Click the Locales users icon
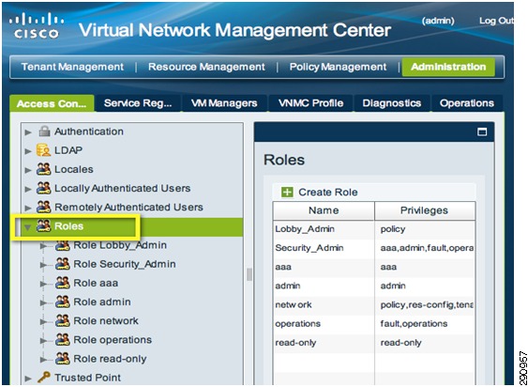 tap(43, 169)
